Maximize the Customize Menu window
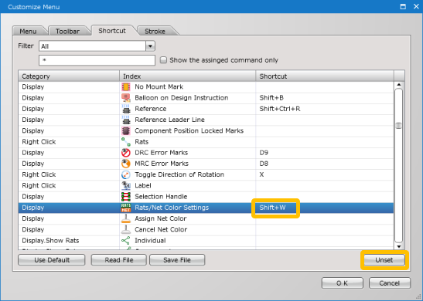 point(403,6)
